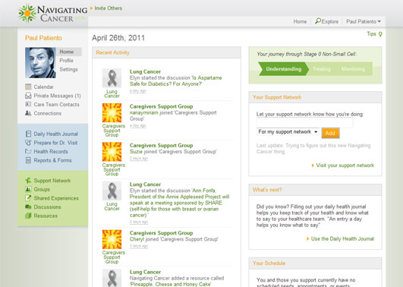Open the Paul Patiento account dropdown
The width and height of the screenshot is (403, 287).
(x=364, y=21)
